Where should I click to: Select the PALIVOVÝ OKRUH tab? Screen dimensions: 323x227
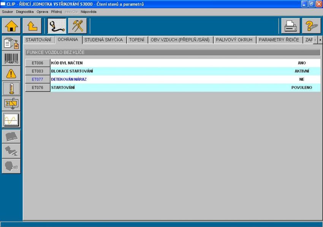click(234, 39)
